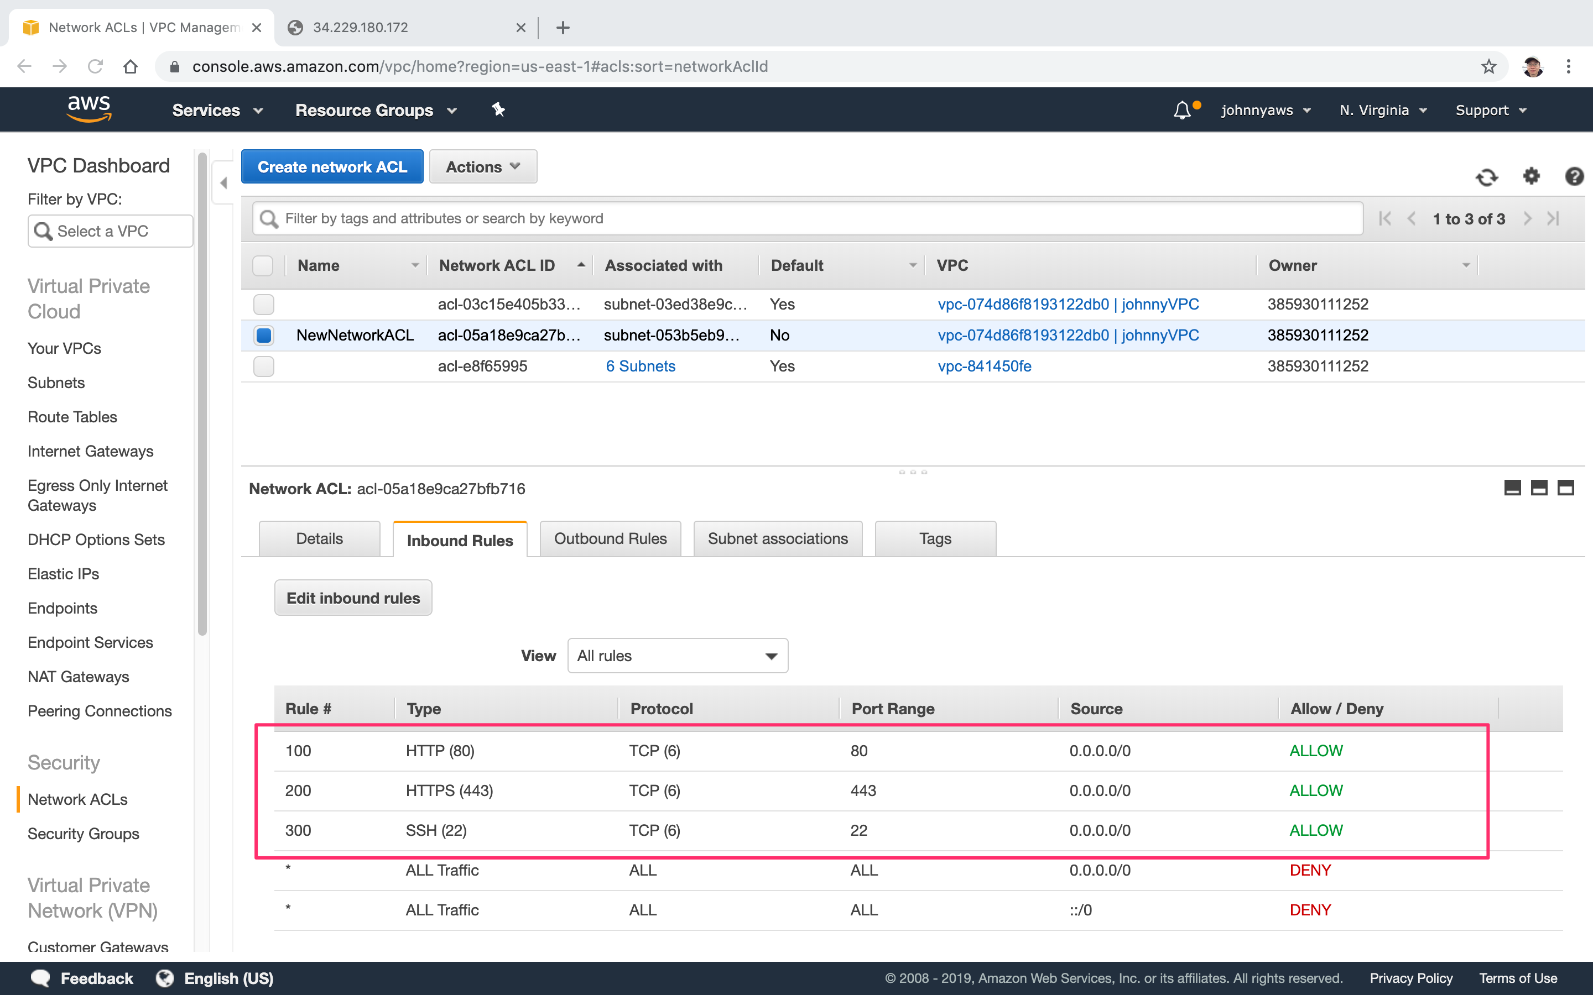
Task: Open the Support dropdown
Action: click(x=1490, y=110)
